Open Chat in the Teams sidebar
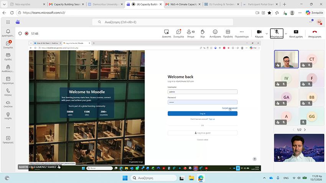This screenshot has width=326, height=183. coord(8,44)
